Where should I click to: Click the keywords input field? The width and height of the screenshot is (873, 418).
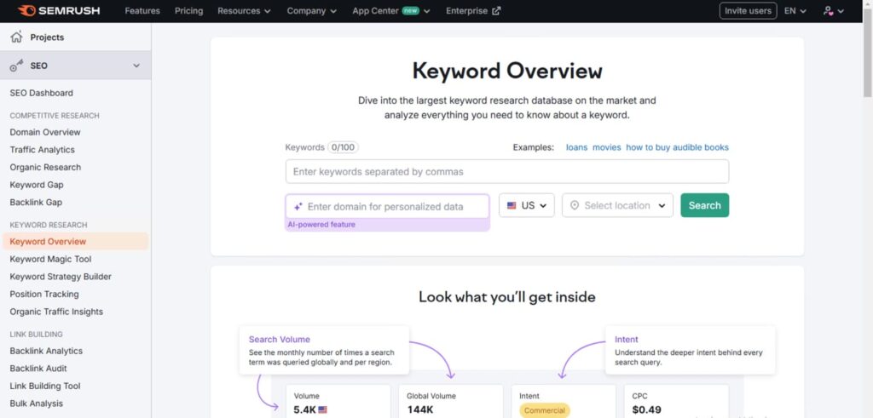click(x=507, y=171)
